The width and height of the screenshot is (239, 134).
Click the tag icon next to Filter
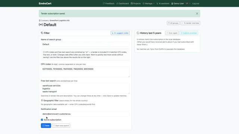42,33
